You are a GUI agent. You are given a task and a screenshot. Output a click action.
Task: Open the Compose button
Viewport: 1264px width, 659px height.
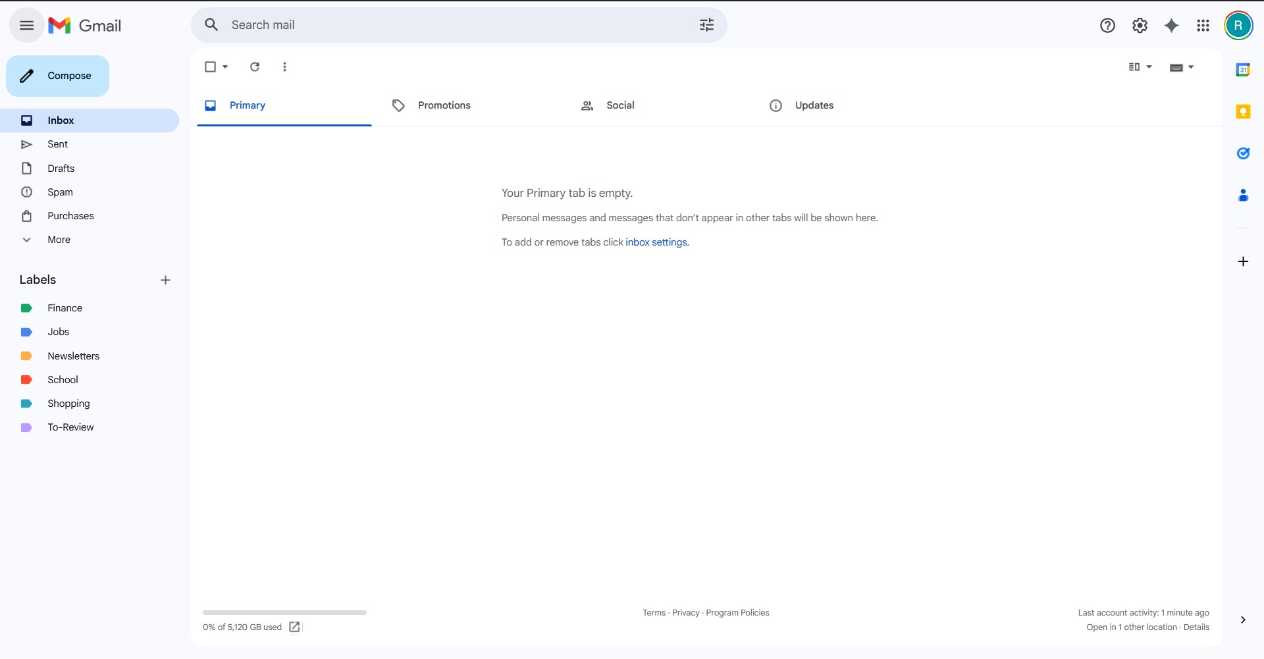click(57, 75)
